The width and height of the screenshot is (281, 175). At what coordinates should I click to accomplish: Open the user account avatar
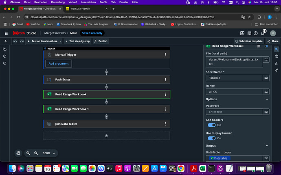tap(273, 33)
